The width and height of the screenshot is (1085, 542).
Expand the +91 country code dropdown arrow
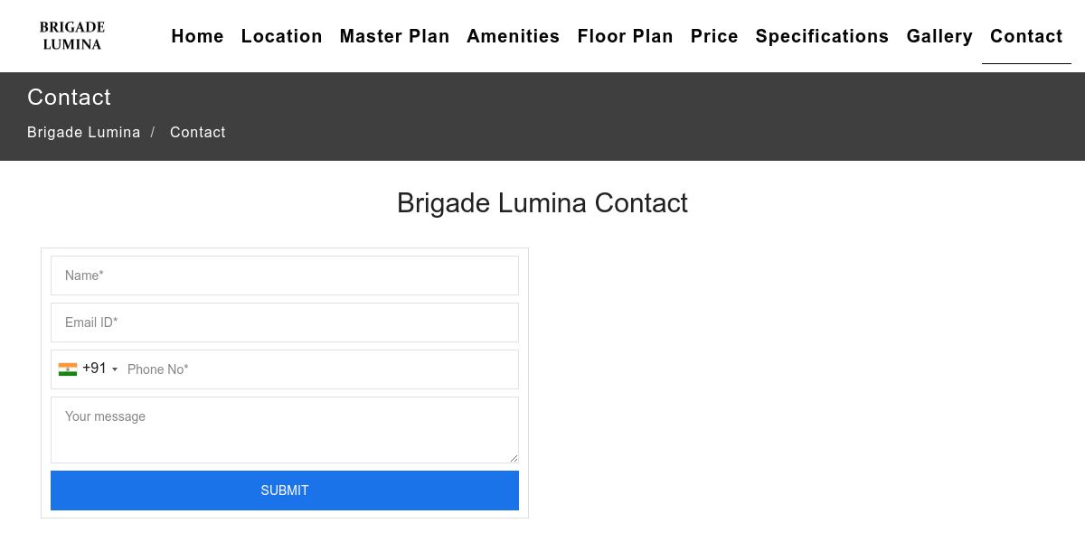point(115,369)
